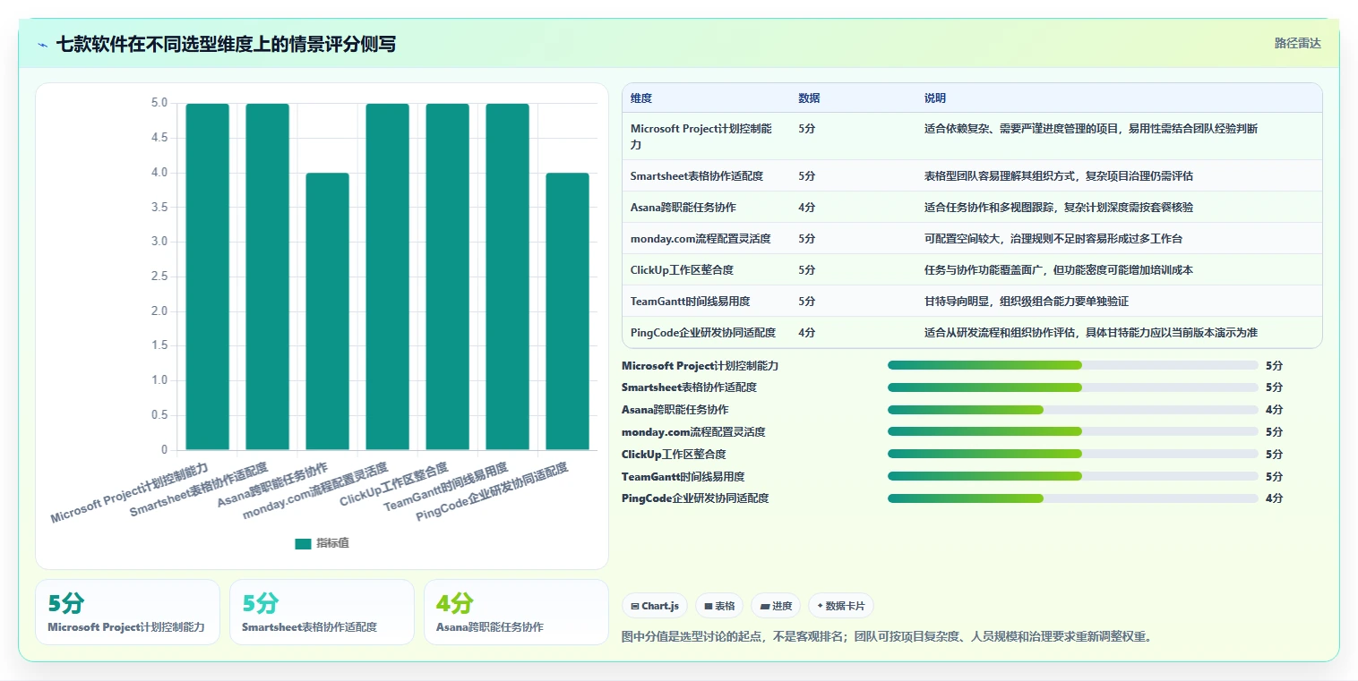The image size is (1358, 681).
Task: Click the 数据卡片 tag pill
Action: [841, 606]
